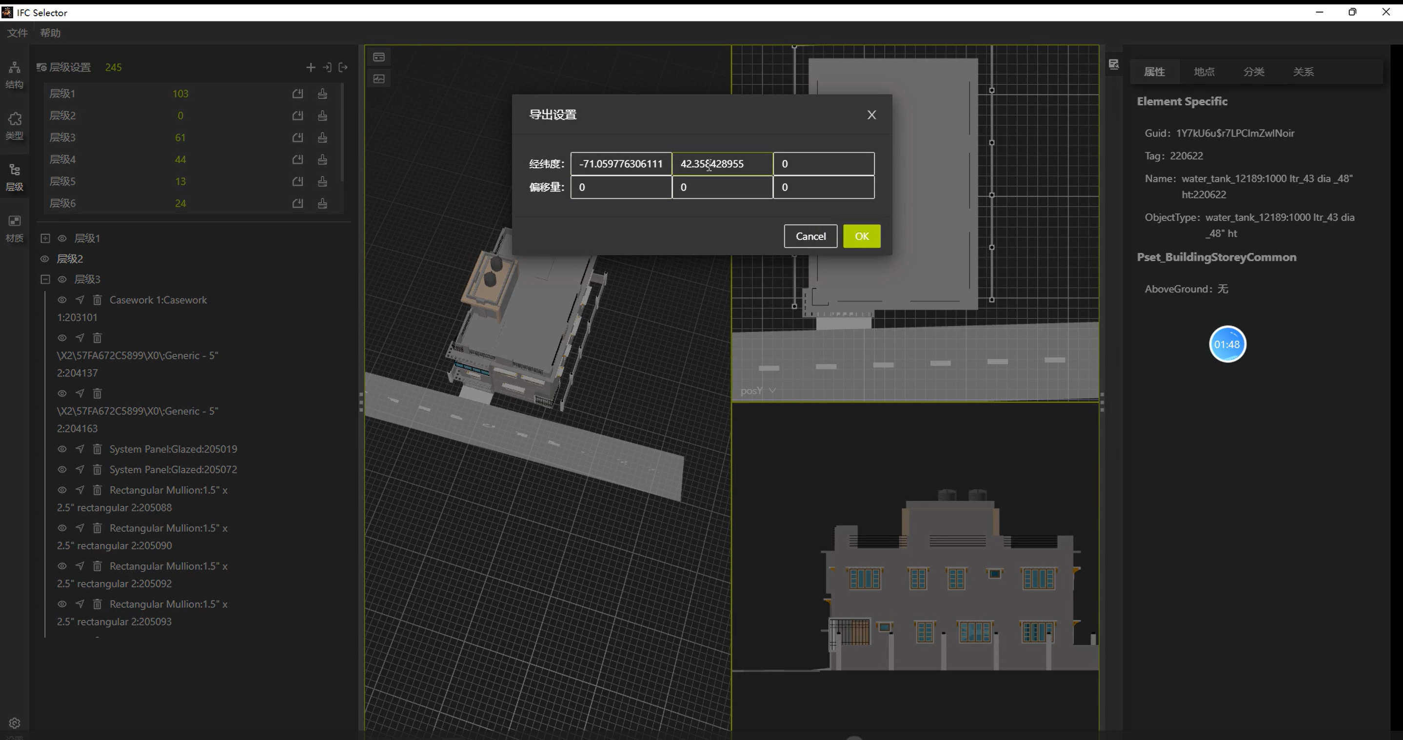Viewport: 1403px width, 740px height.
Task: Delete System Panel:Glazed:205072 with trash icon
Action: [x=98, y=469]
